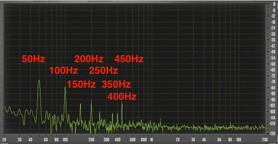Click the "-102" dB level scale label
Image resolution: width=278 pixels, height=144 pixels.
(x=272, y=106)
